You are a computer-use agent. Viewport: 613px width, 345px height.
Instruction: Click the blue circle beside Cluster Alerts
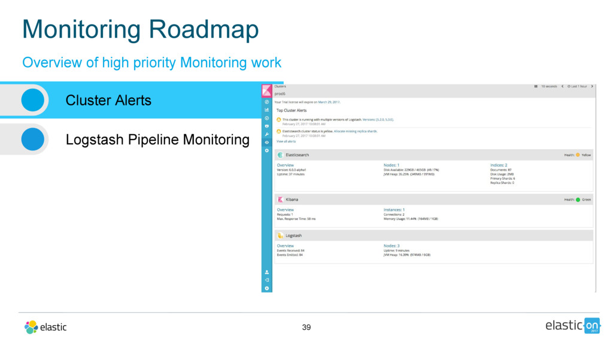click(33, 100)
